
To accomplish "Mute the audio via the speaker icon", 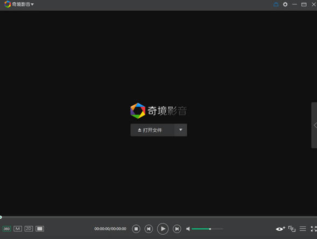I will coord(188,229).
